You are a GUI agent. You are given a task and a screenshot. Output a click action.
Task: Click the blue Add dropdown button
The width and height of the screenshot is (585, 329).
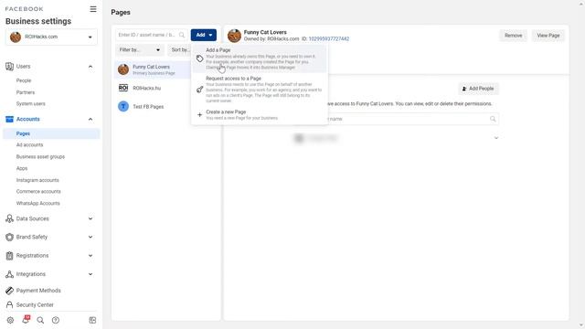tap(203, 35)
